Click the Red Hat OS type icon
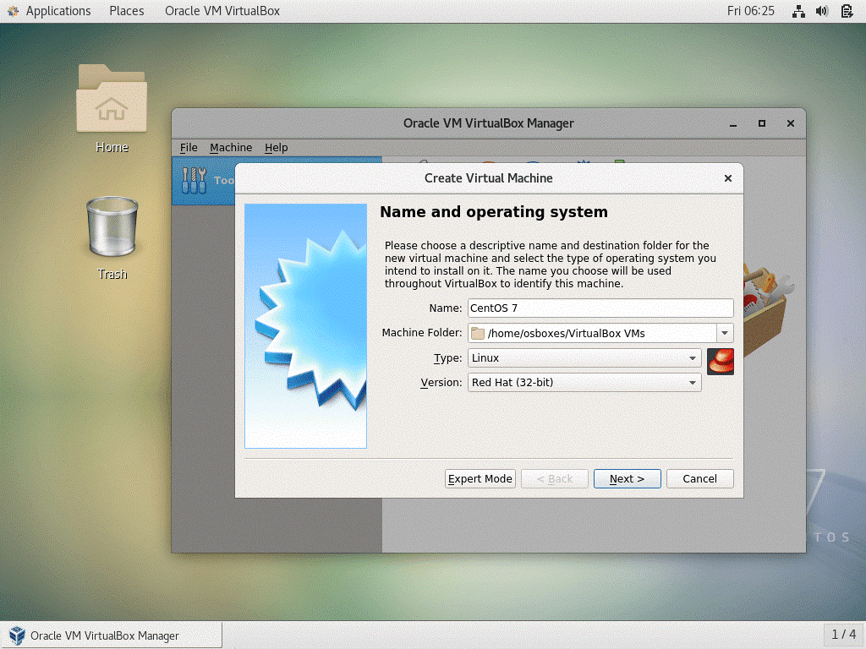866x649 pixels. (x=720, y=361)
